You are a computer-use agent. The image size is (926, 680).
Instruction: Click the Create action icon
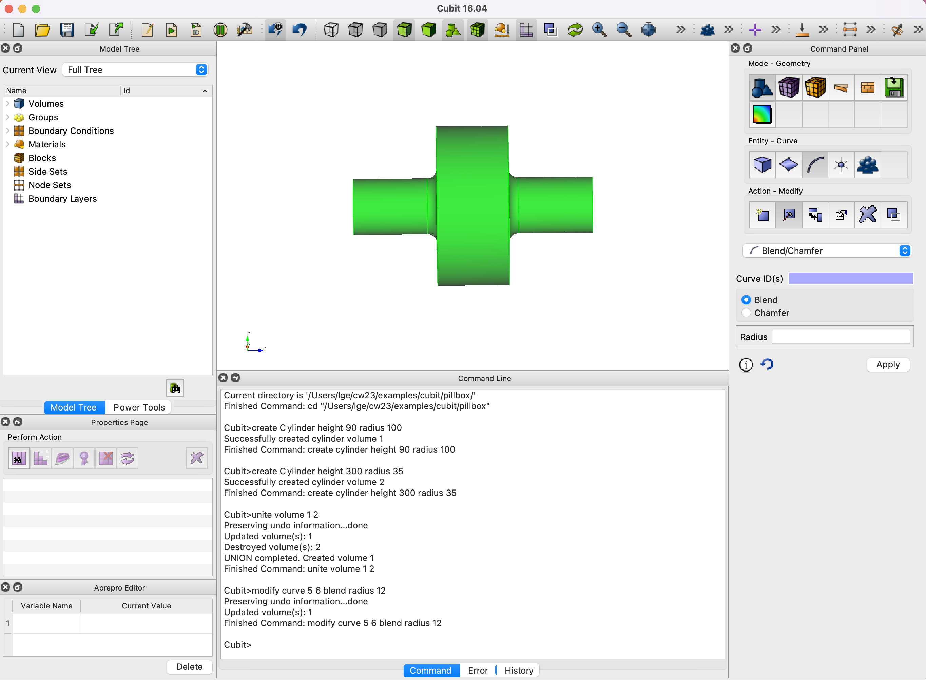[762, 215]
